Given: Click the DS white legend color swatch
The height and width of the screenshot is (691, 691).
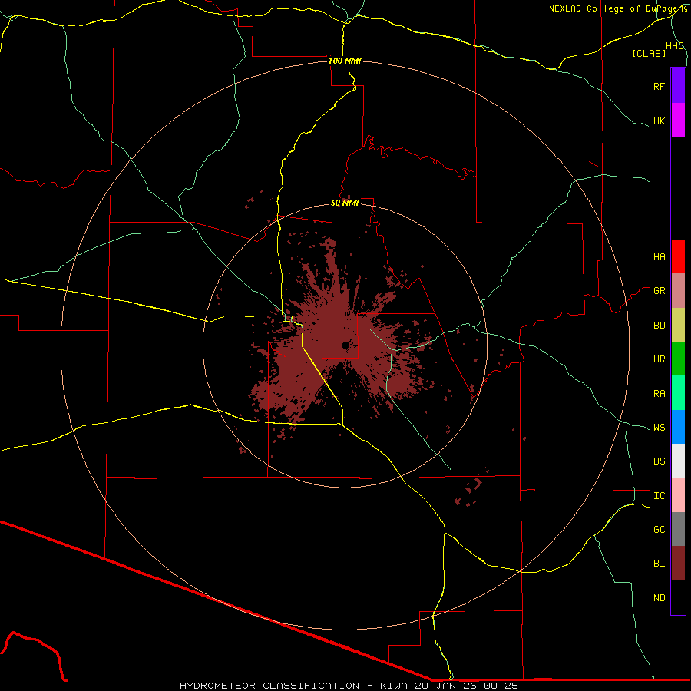Looking at the screenshot, I should (x=678, y=461).
